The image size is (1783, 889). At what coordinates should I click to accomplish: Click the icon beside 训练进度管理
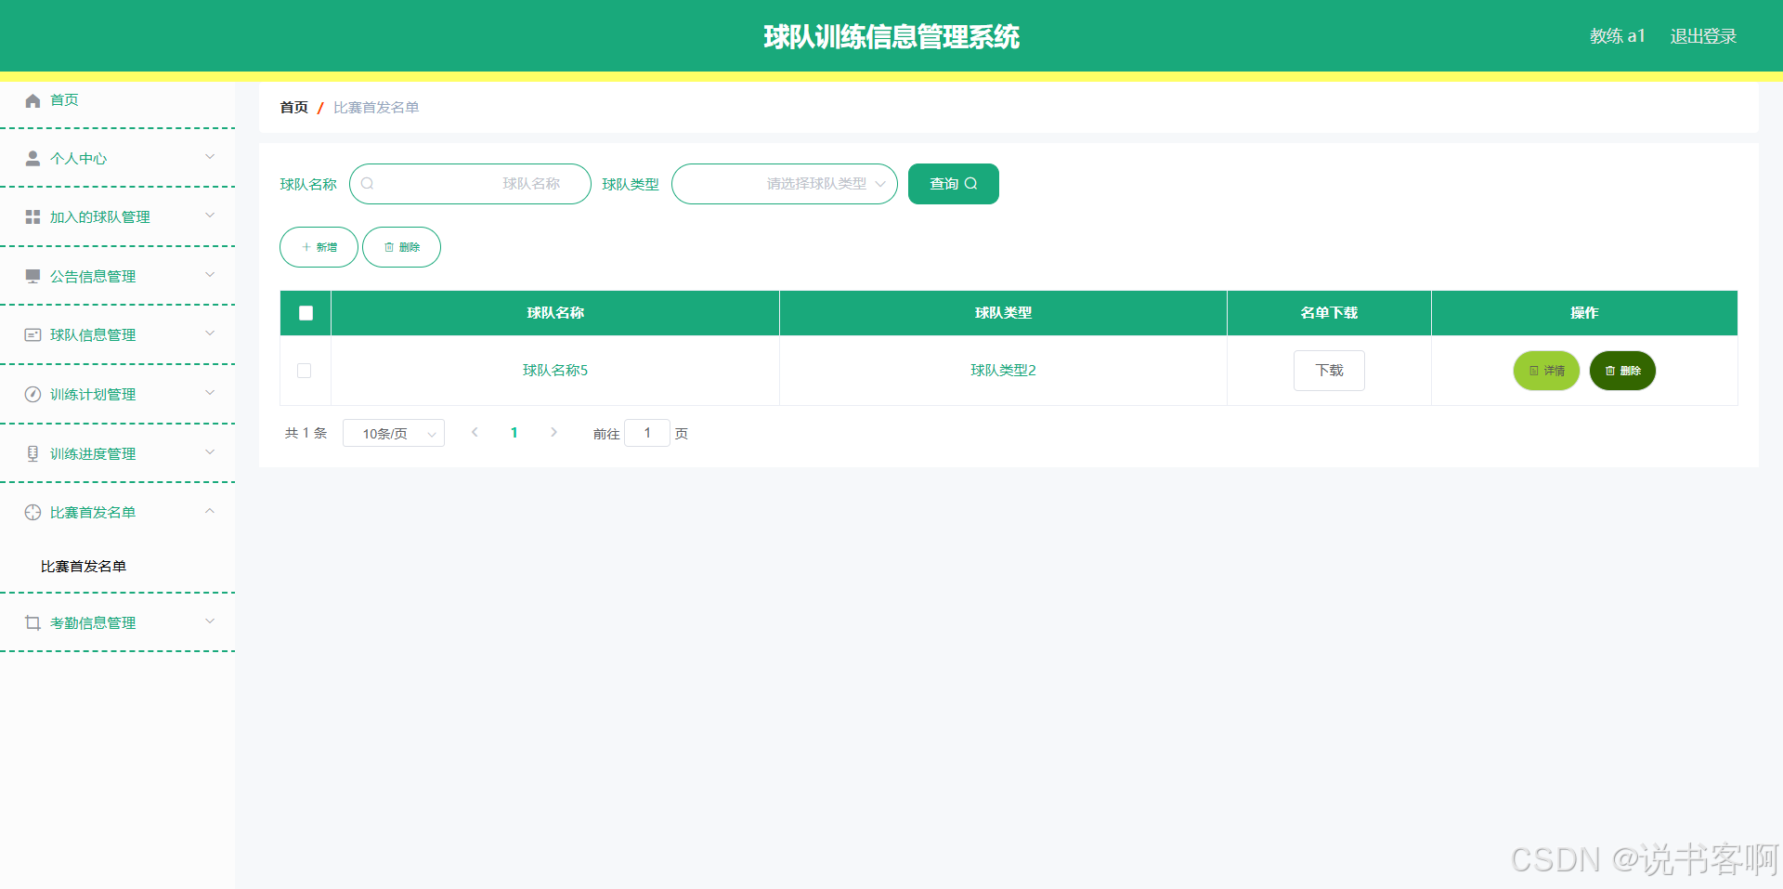pos(33,454)
